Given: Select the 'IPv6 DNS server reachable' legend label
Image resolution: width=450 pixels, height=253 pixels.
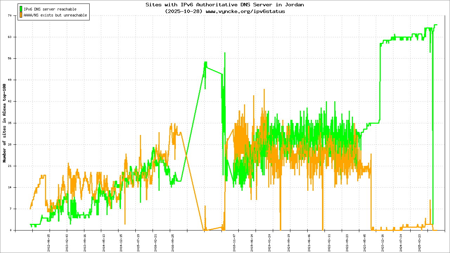Looking at the screenshot, I should [x=50, y=9].
